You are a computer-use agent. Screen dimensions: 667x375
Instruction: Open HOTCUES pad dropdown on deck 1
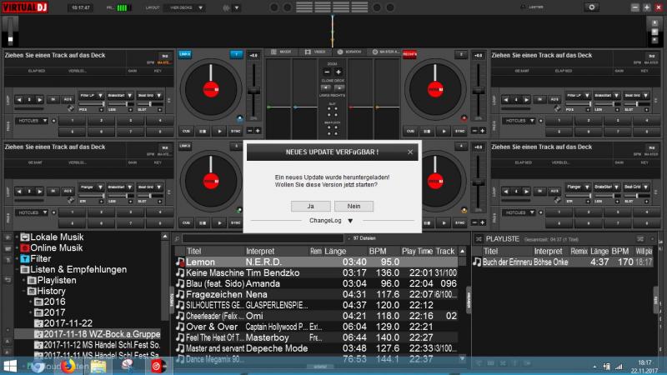[x=33, y=121]
